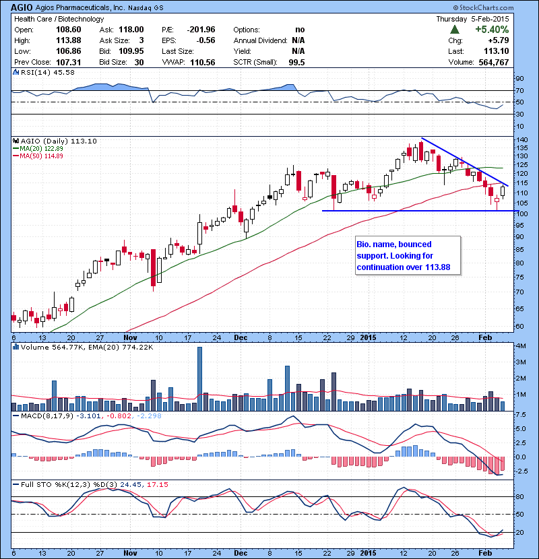539x559 pixels.
Task: Click the Bid Size value 30
Action: pos(139,62)
